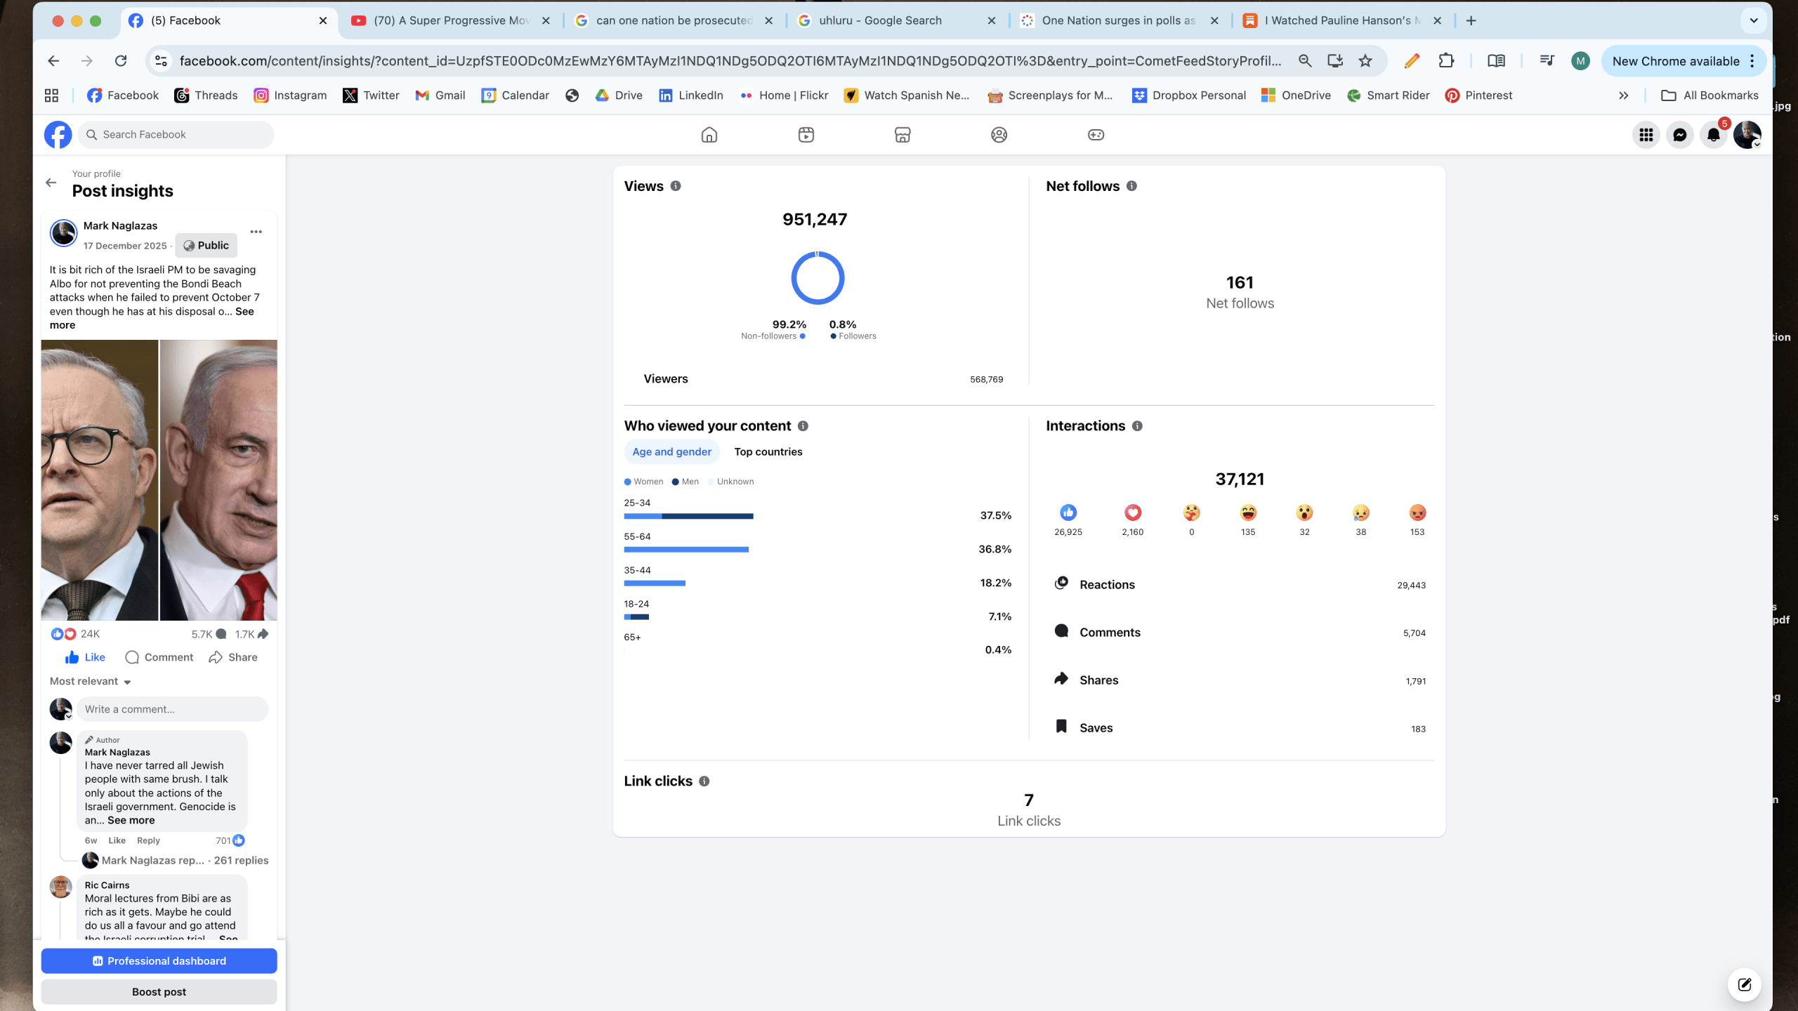1798x1011 pixels.
Task: Open the Marketplace icon in the top navigation
Action: pyautogui.click(x=903, y=135)
